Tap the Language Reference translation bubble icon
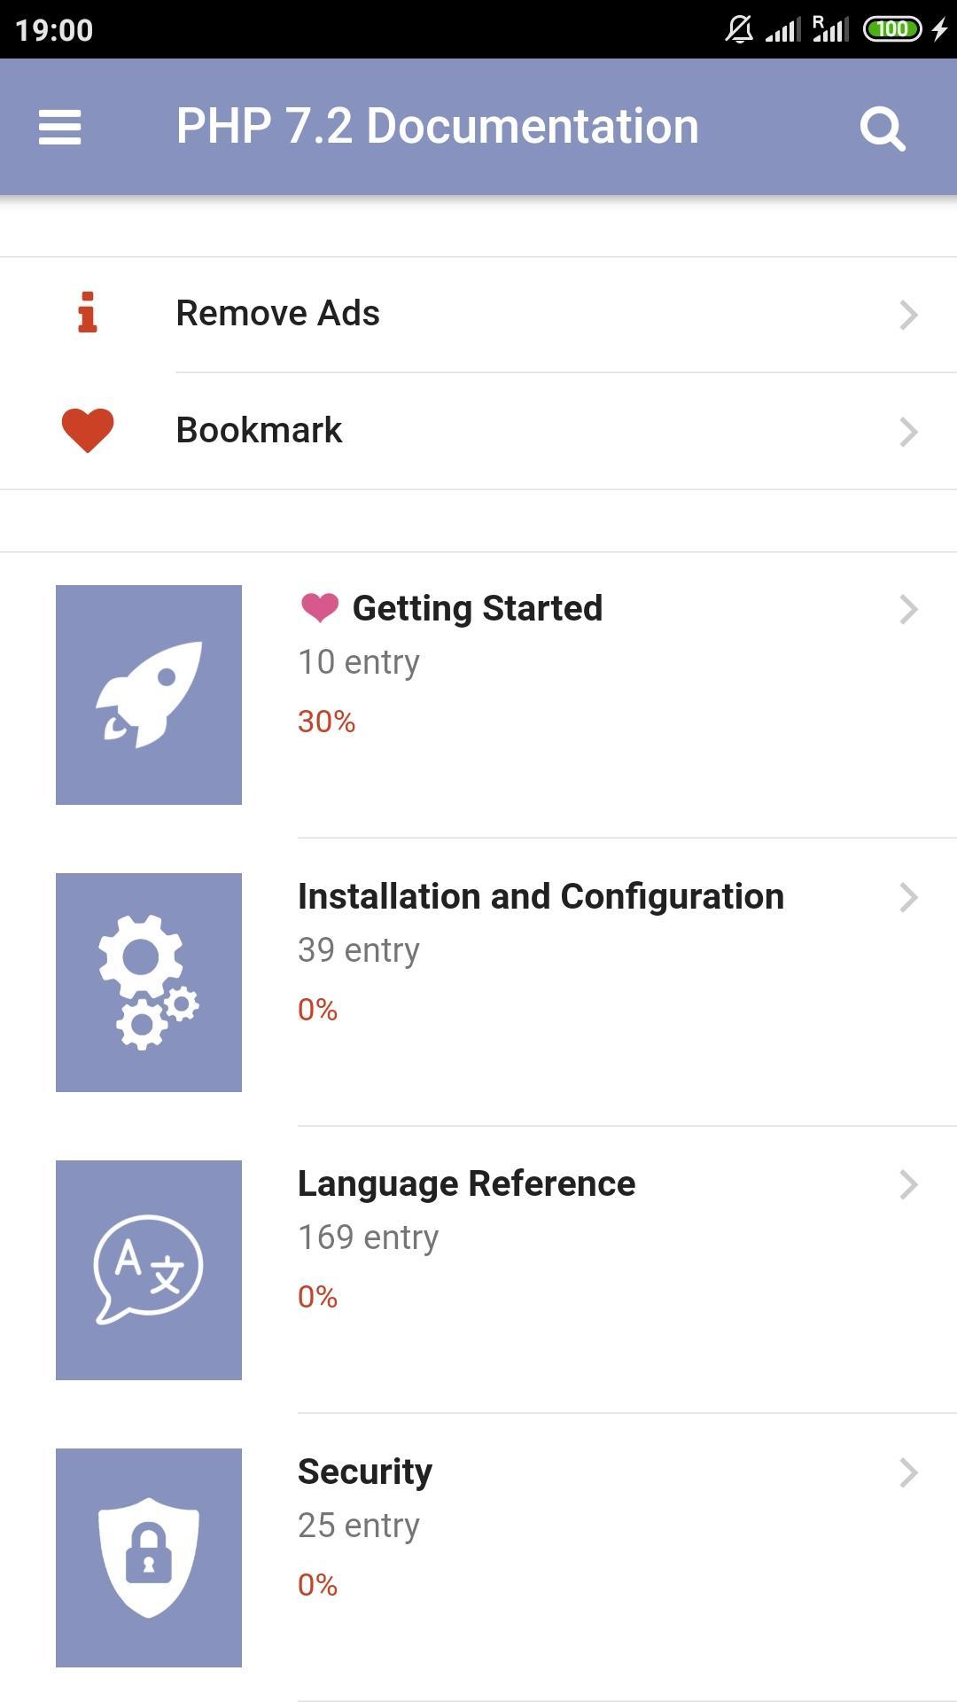Image resolution: width=957 pixels, height=1702 pixels. (149, 1270)
